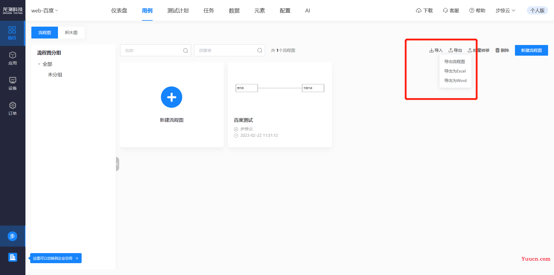Screen dimensions: 554x275
Task: Switch to the 流程图 sub-tab
Action: 45,33
